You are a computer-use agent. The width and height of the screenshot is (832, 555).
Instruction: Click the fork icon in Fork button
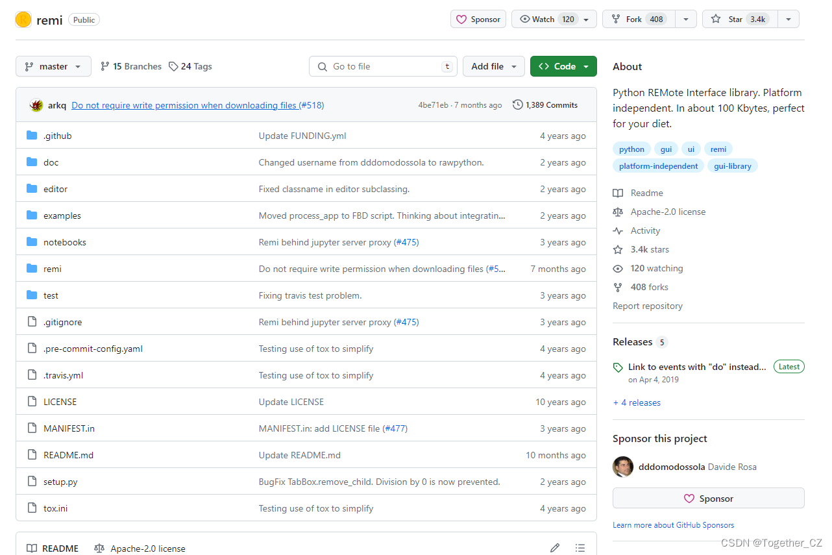(x=615, y=19)
